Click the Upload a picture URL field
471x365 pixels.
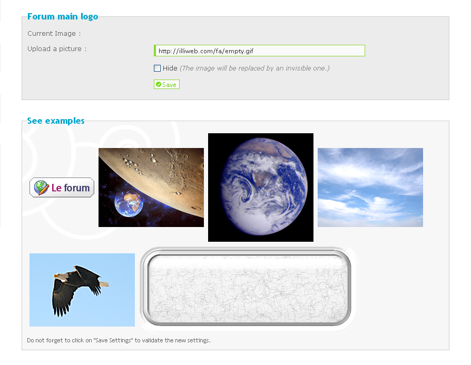click(260, 51)
